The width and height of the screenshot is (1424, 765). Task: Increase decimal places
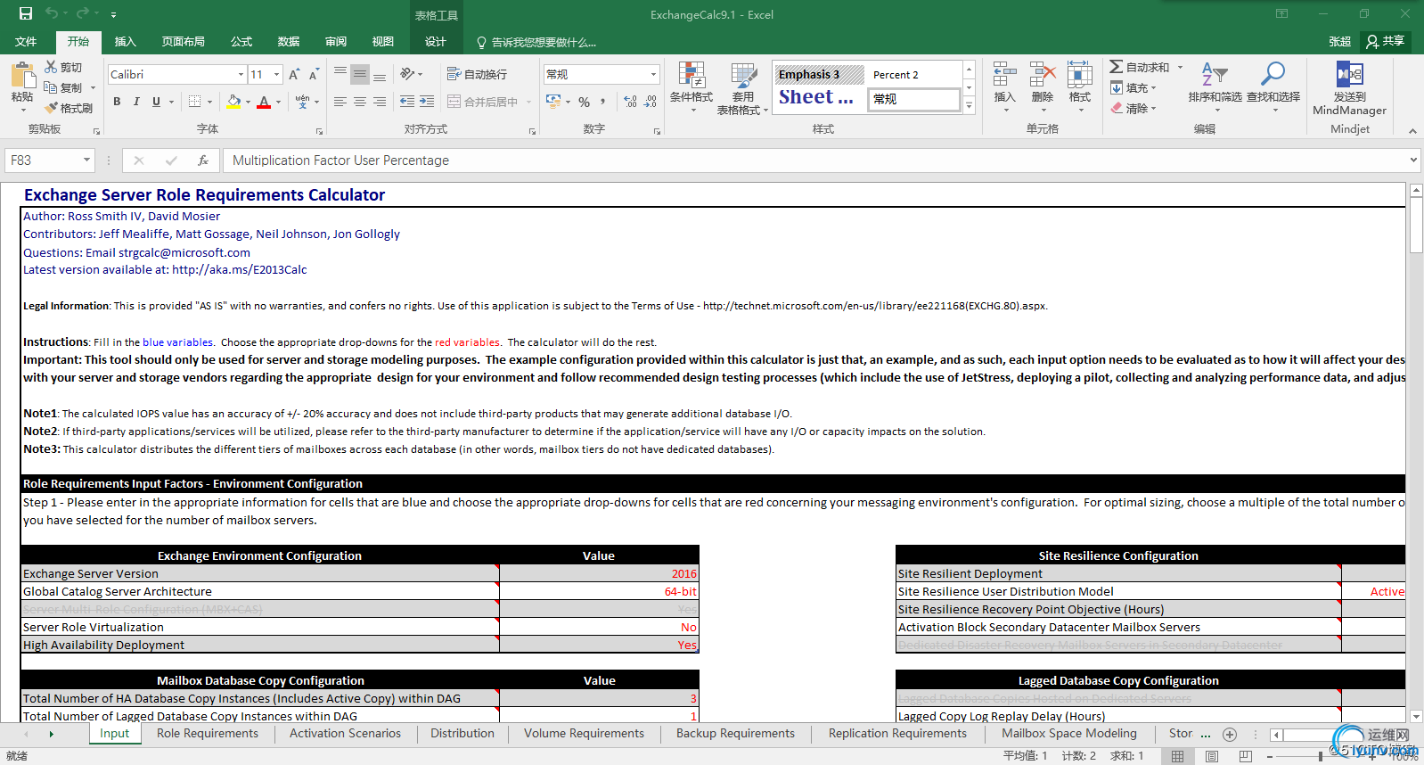pos(630,102)
